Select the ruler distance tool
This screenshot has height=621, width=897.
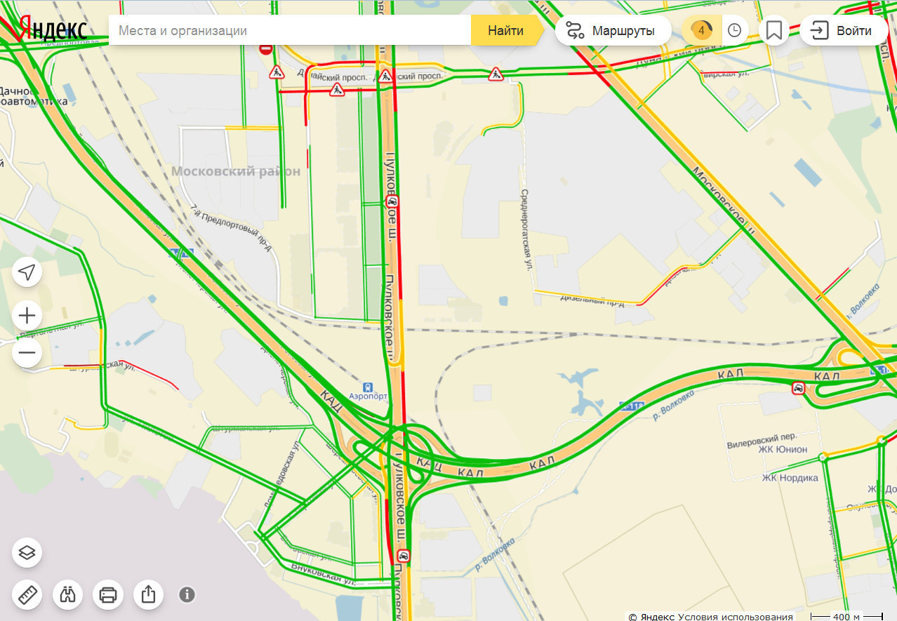[27, 595]
